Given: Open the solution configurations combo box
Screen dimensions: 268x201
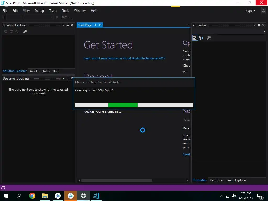Looking at the screenshot, I should (x=14, y=17).
